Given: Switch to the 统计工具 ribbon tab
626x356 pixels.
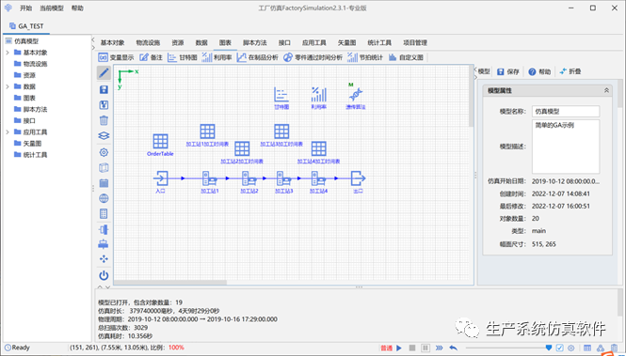Looking at the screenshot, I should (379, 42).
